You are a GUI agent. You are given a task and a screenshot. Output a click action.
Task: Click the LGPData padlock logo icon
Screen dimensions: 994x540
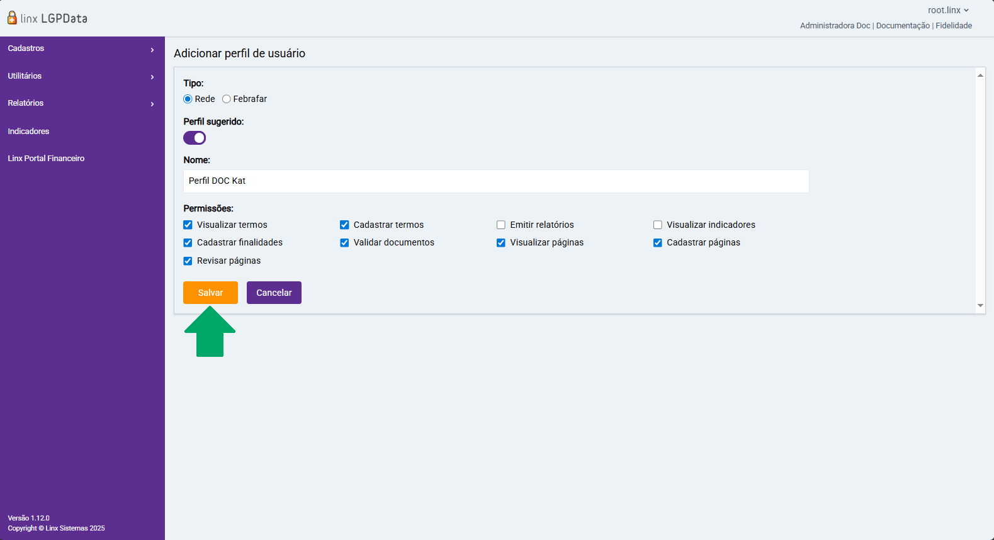pyautogui.click(x=12, y=18)
